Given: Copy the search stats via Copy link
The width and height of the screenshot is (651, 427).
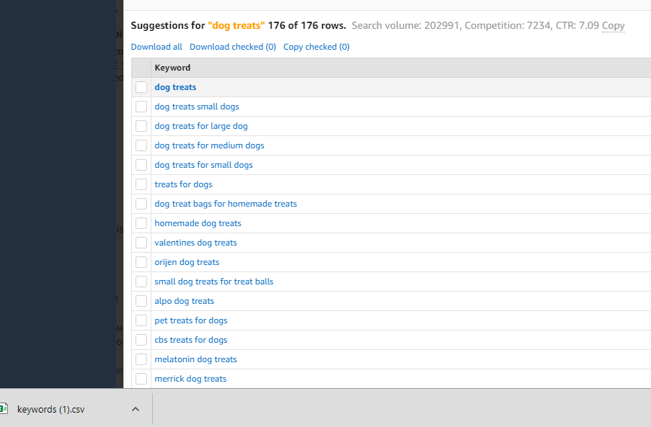Looking at the screenshot, I should click(x=614, y=26).
